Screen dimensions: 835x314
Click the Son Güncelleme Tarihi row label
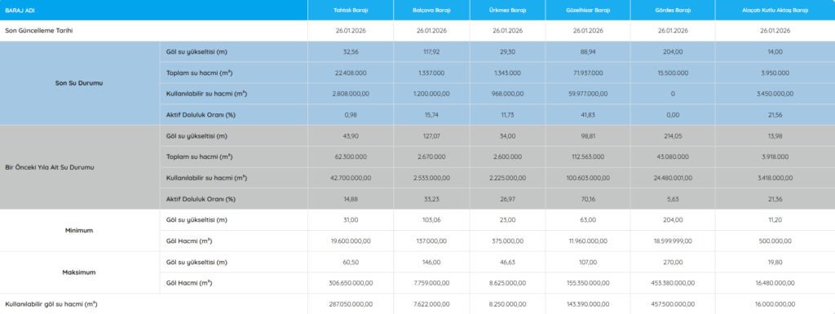38,31
